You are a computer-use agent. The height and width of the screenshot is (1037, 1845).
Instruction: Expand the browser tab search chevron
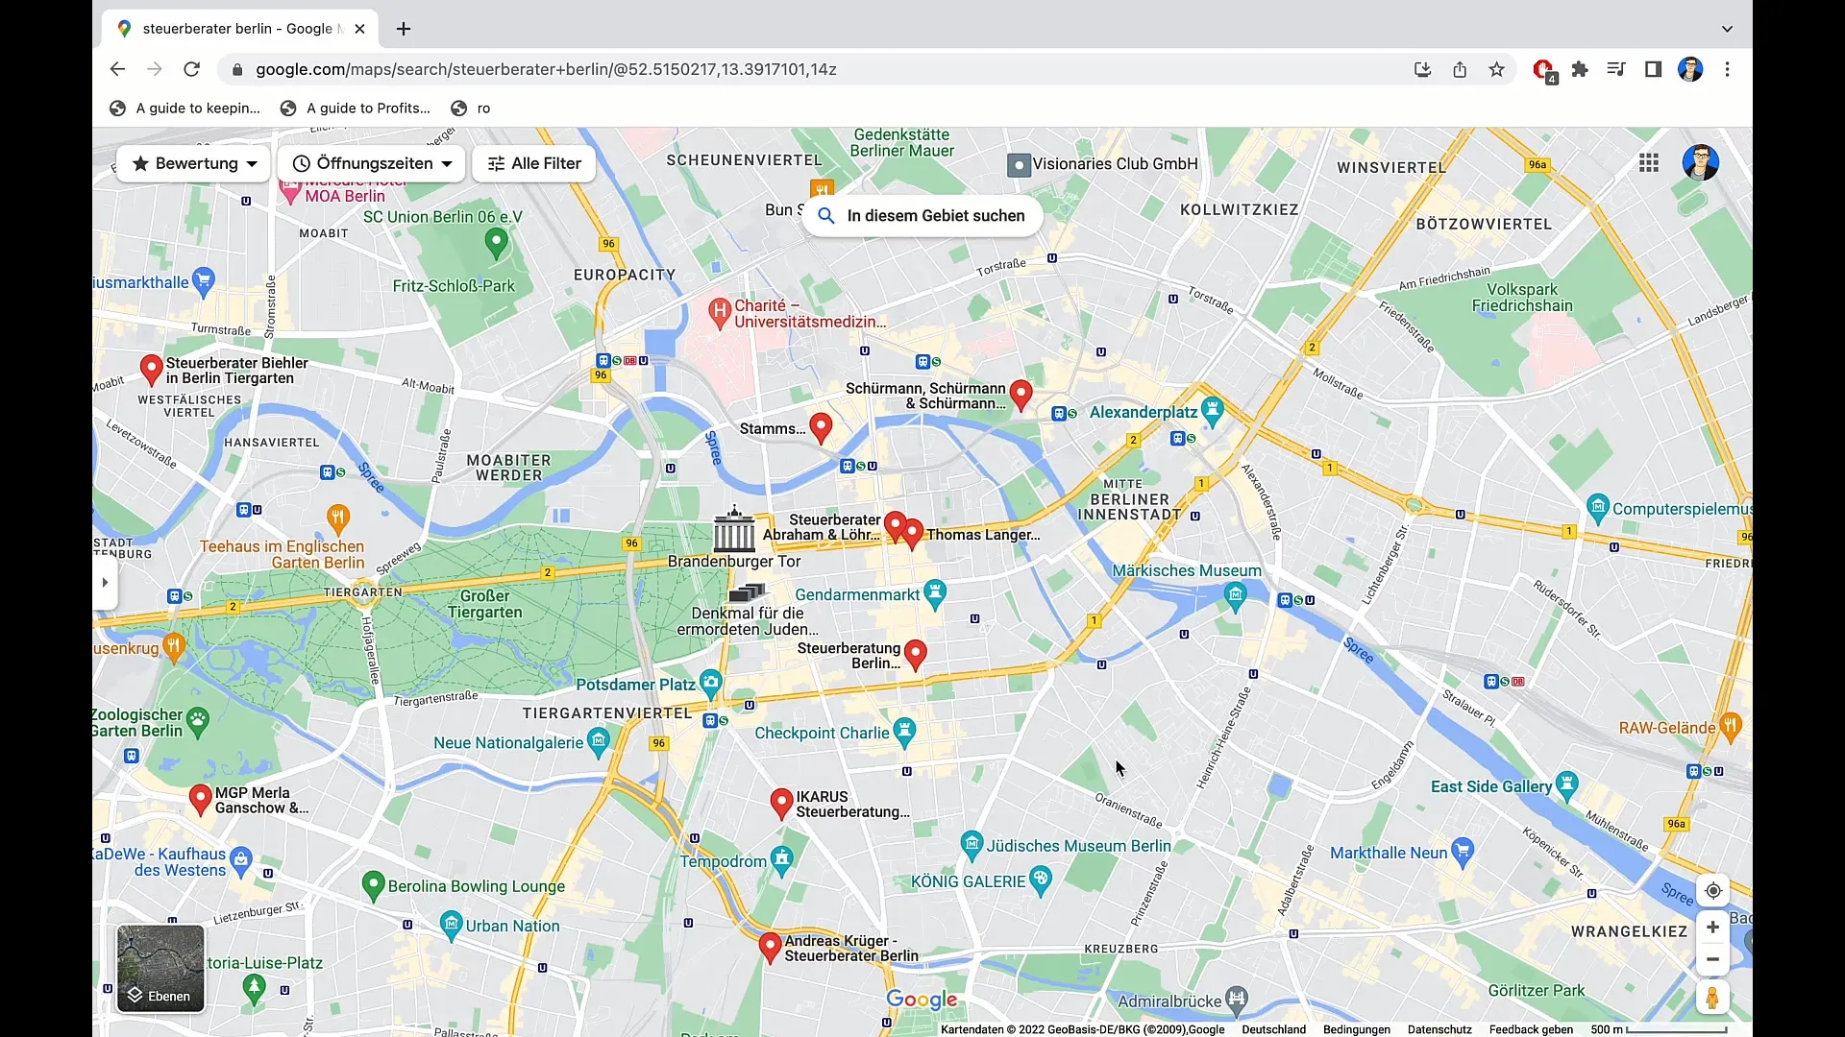click(x=1727, y=29)
